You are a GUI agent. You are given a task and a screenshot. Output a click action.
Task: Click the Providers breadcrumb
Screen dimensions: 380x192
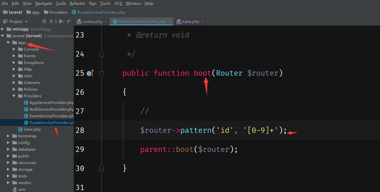click(55, 12)
